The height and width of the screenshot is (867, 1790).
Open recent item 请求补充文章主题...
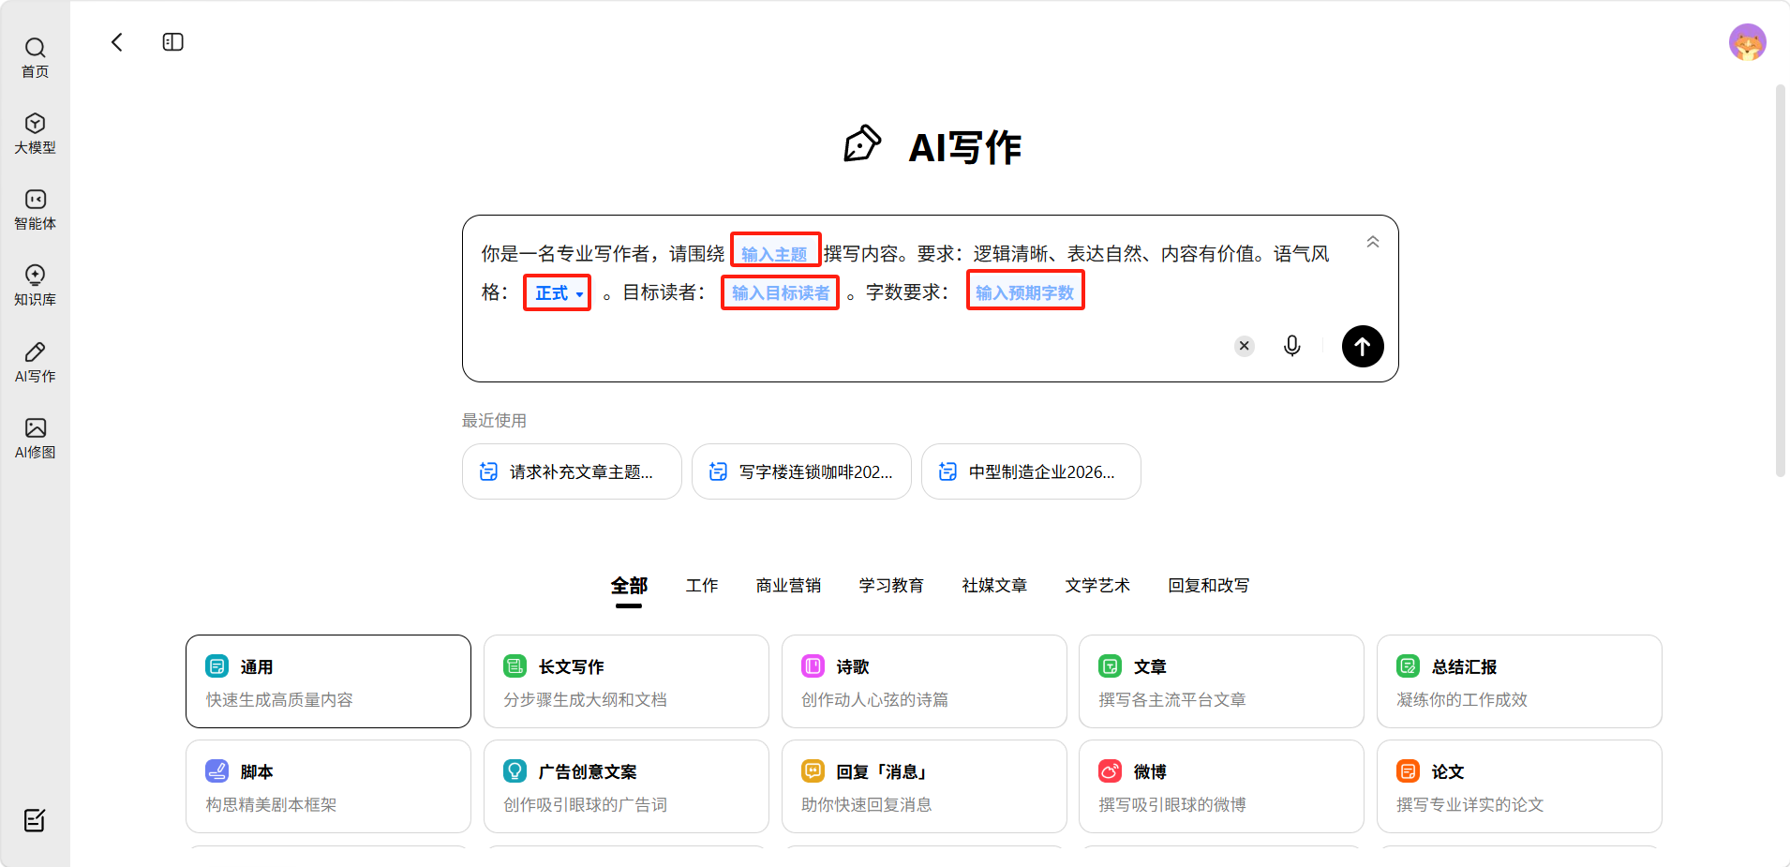(572, 471)
